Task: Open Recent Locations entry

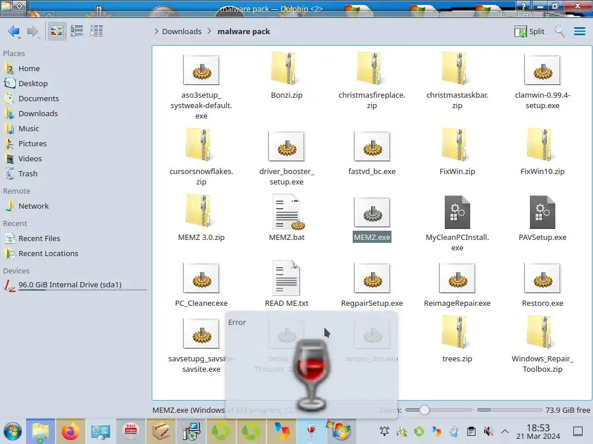Action: click(48, 254)
